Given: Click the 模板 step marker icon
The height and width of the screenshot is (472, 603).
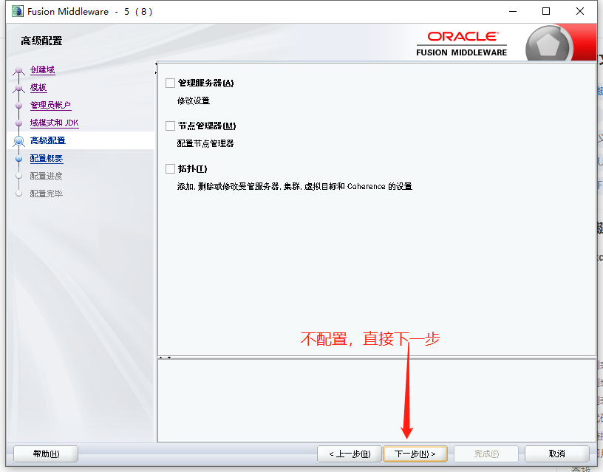Looking at the screenshot, I should [19, 89].
